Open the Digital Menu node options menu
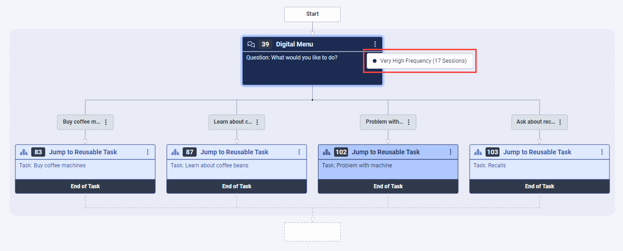The image size is (623, 251). (x=375, y=44)
